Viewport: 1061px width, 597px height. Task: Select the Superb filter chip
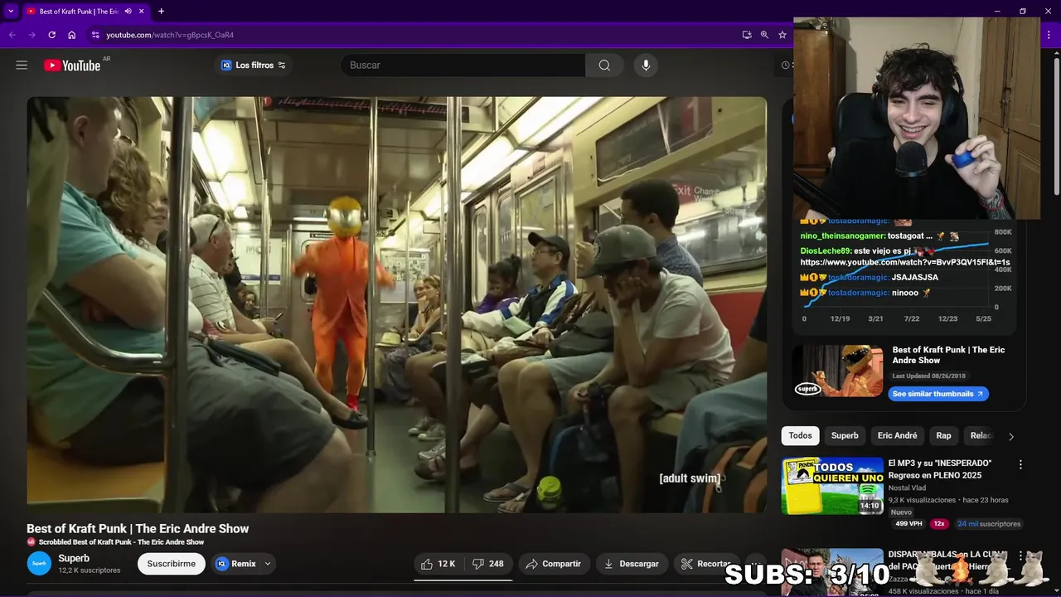pyautogui.click(x=845, y=435)
